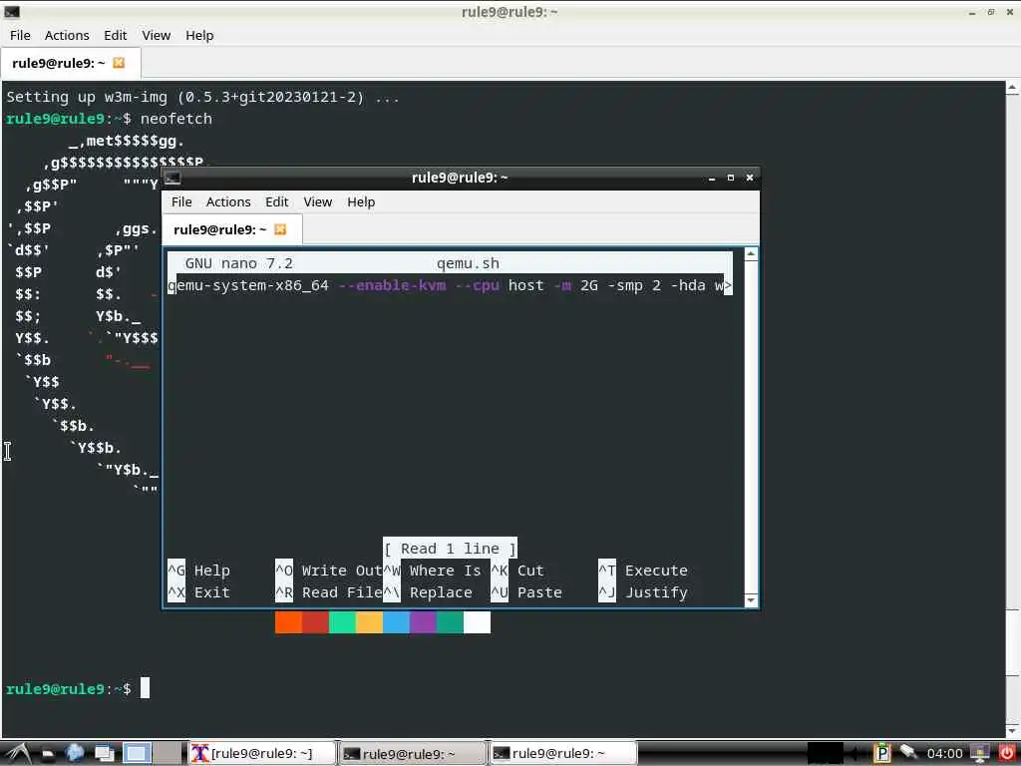Click the network monitor icon in system tray
The height and width of the screenshot is (766, 1021).
980,753
